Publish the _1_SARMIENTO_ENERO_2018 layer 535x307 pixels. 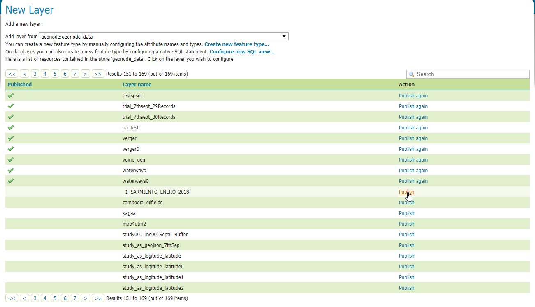tap(406, 192)
